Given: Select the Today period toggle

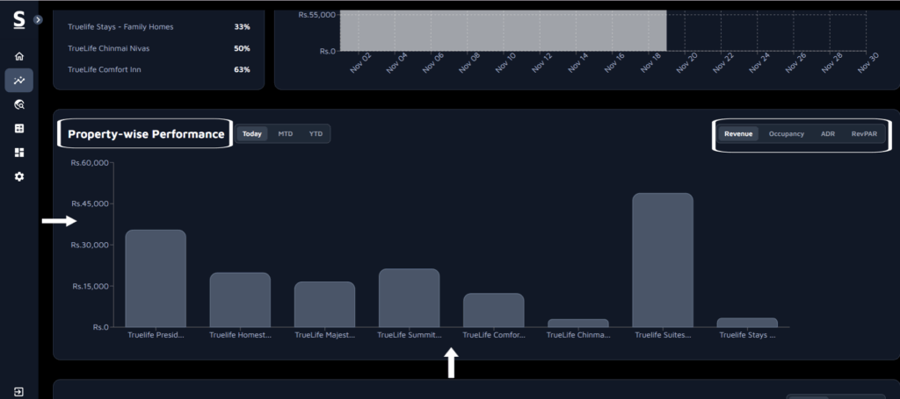Looking at the screenshot, I should point(252,134).
